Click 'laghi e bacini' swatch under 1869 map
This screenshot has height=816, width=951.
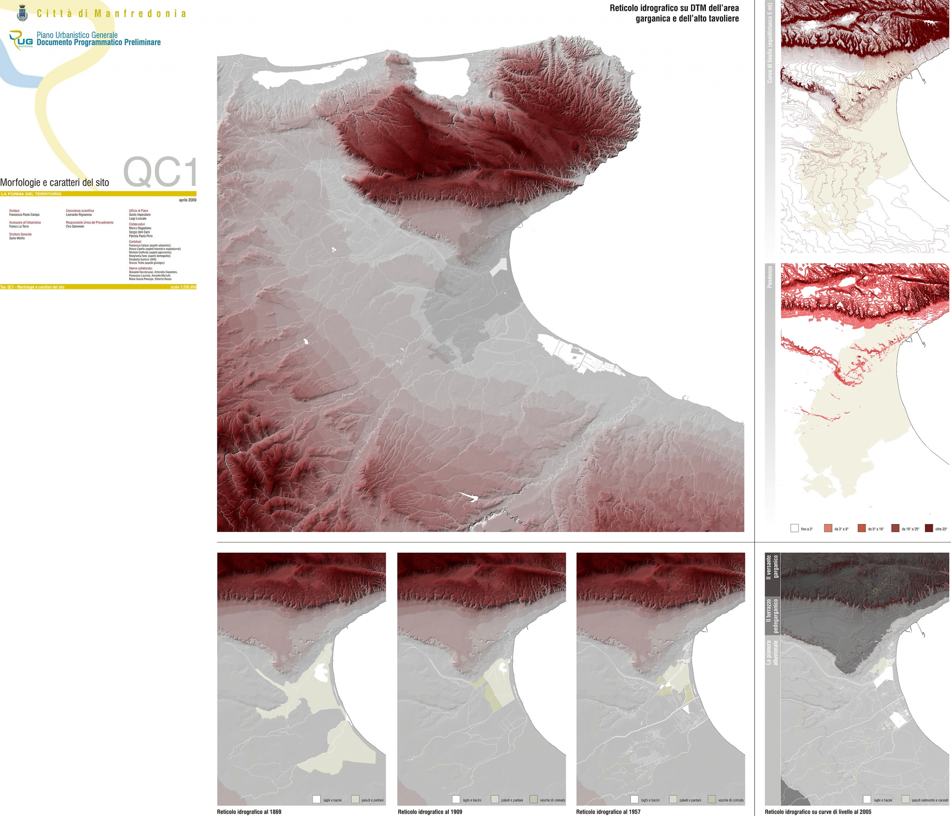pos(316,799)
